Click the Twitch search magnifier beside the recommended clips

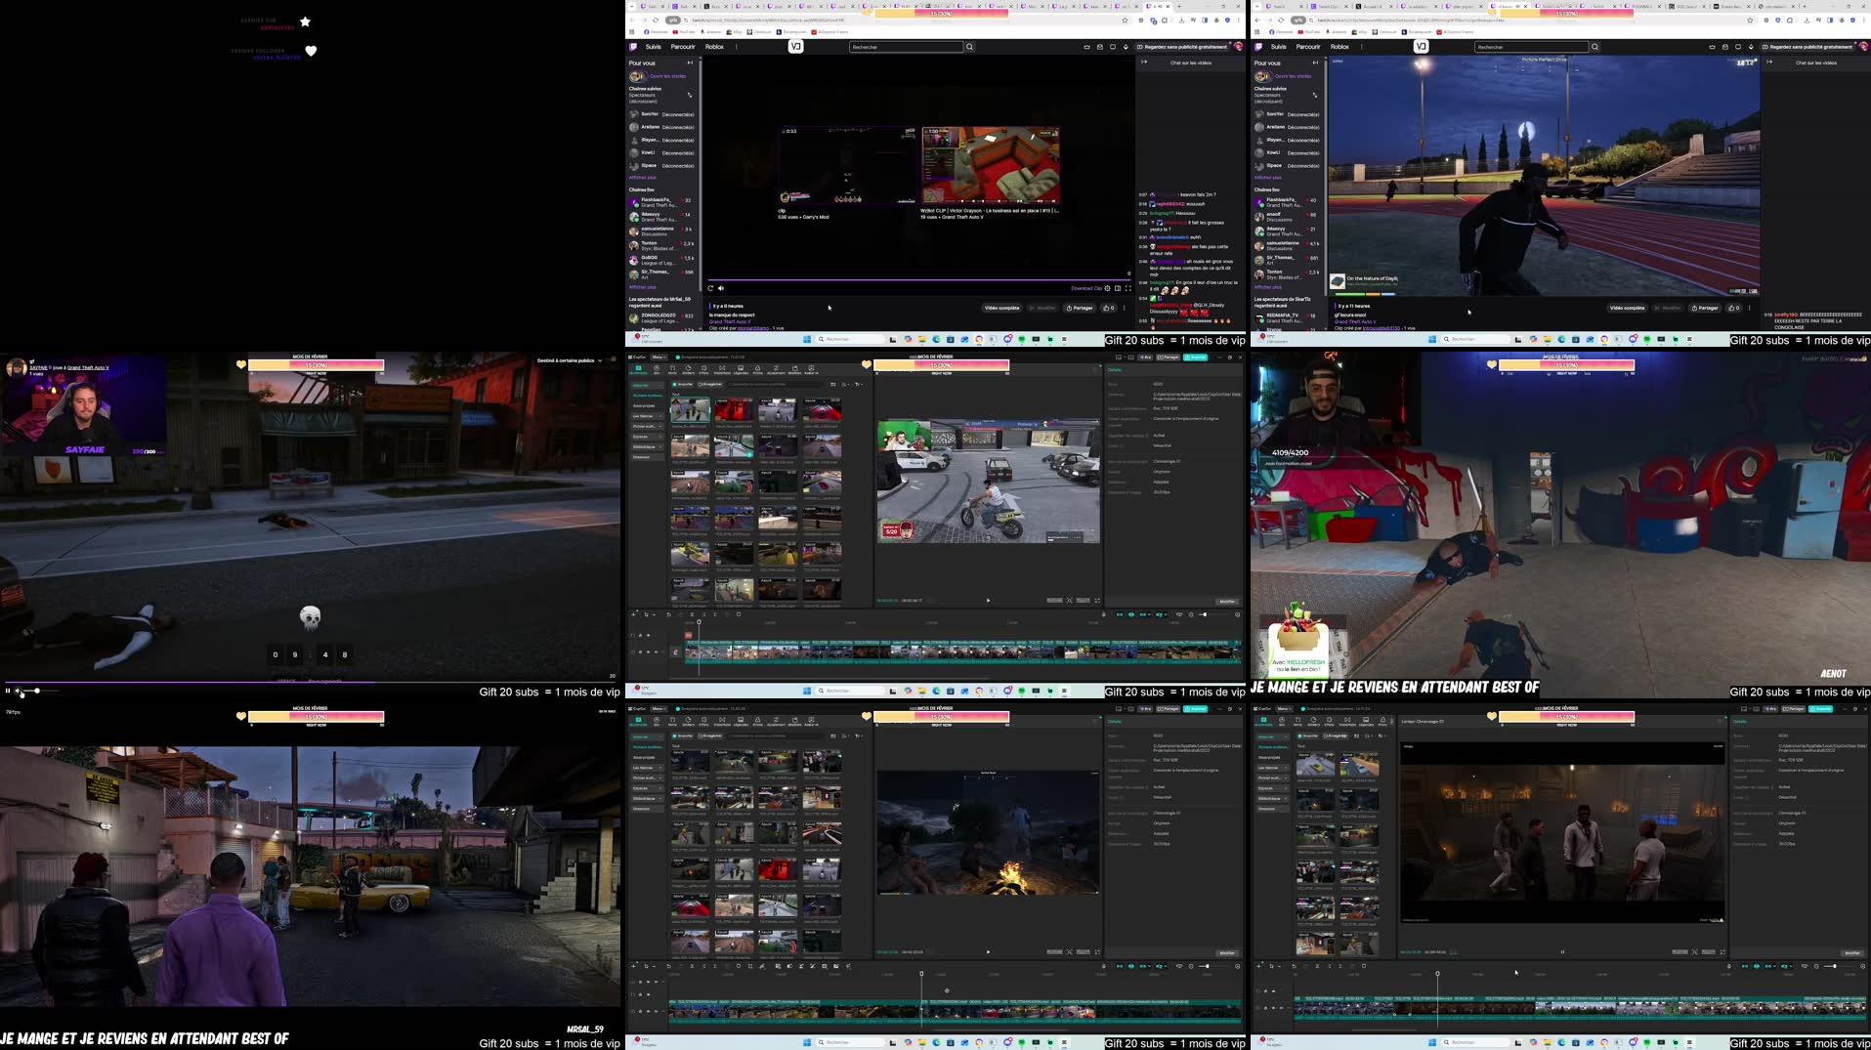coord(969,47)
